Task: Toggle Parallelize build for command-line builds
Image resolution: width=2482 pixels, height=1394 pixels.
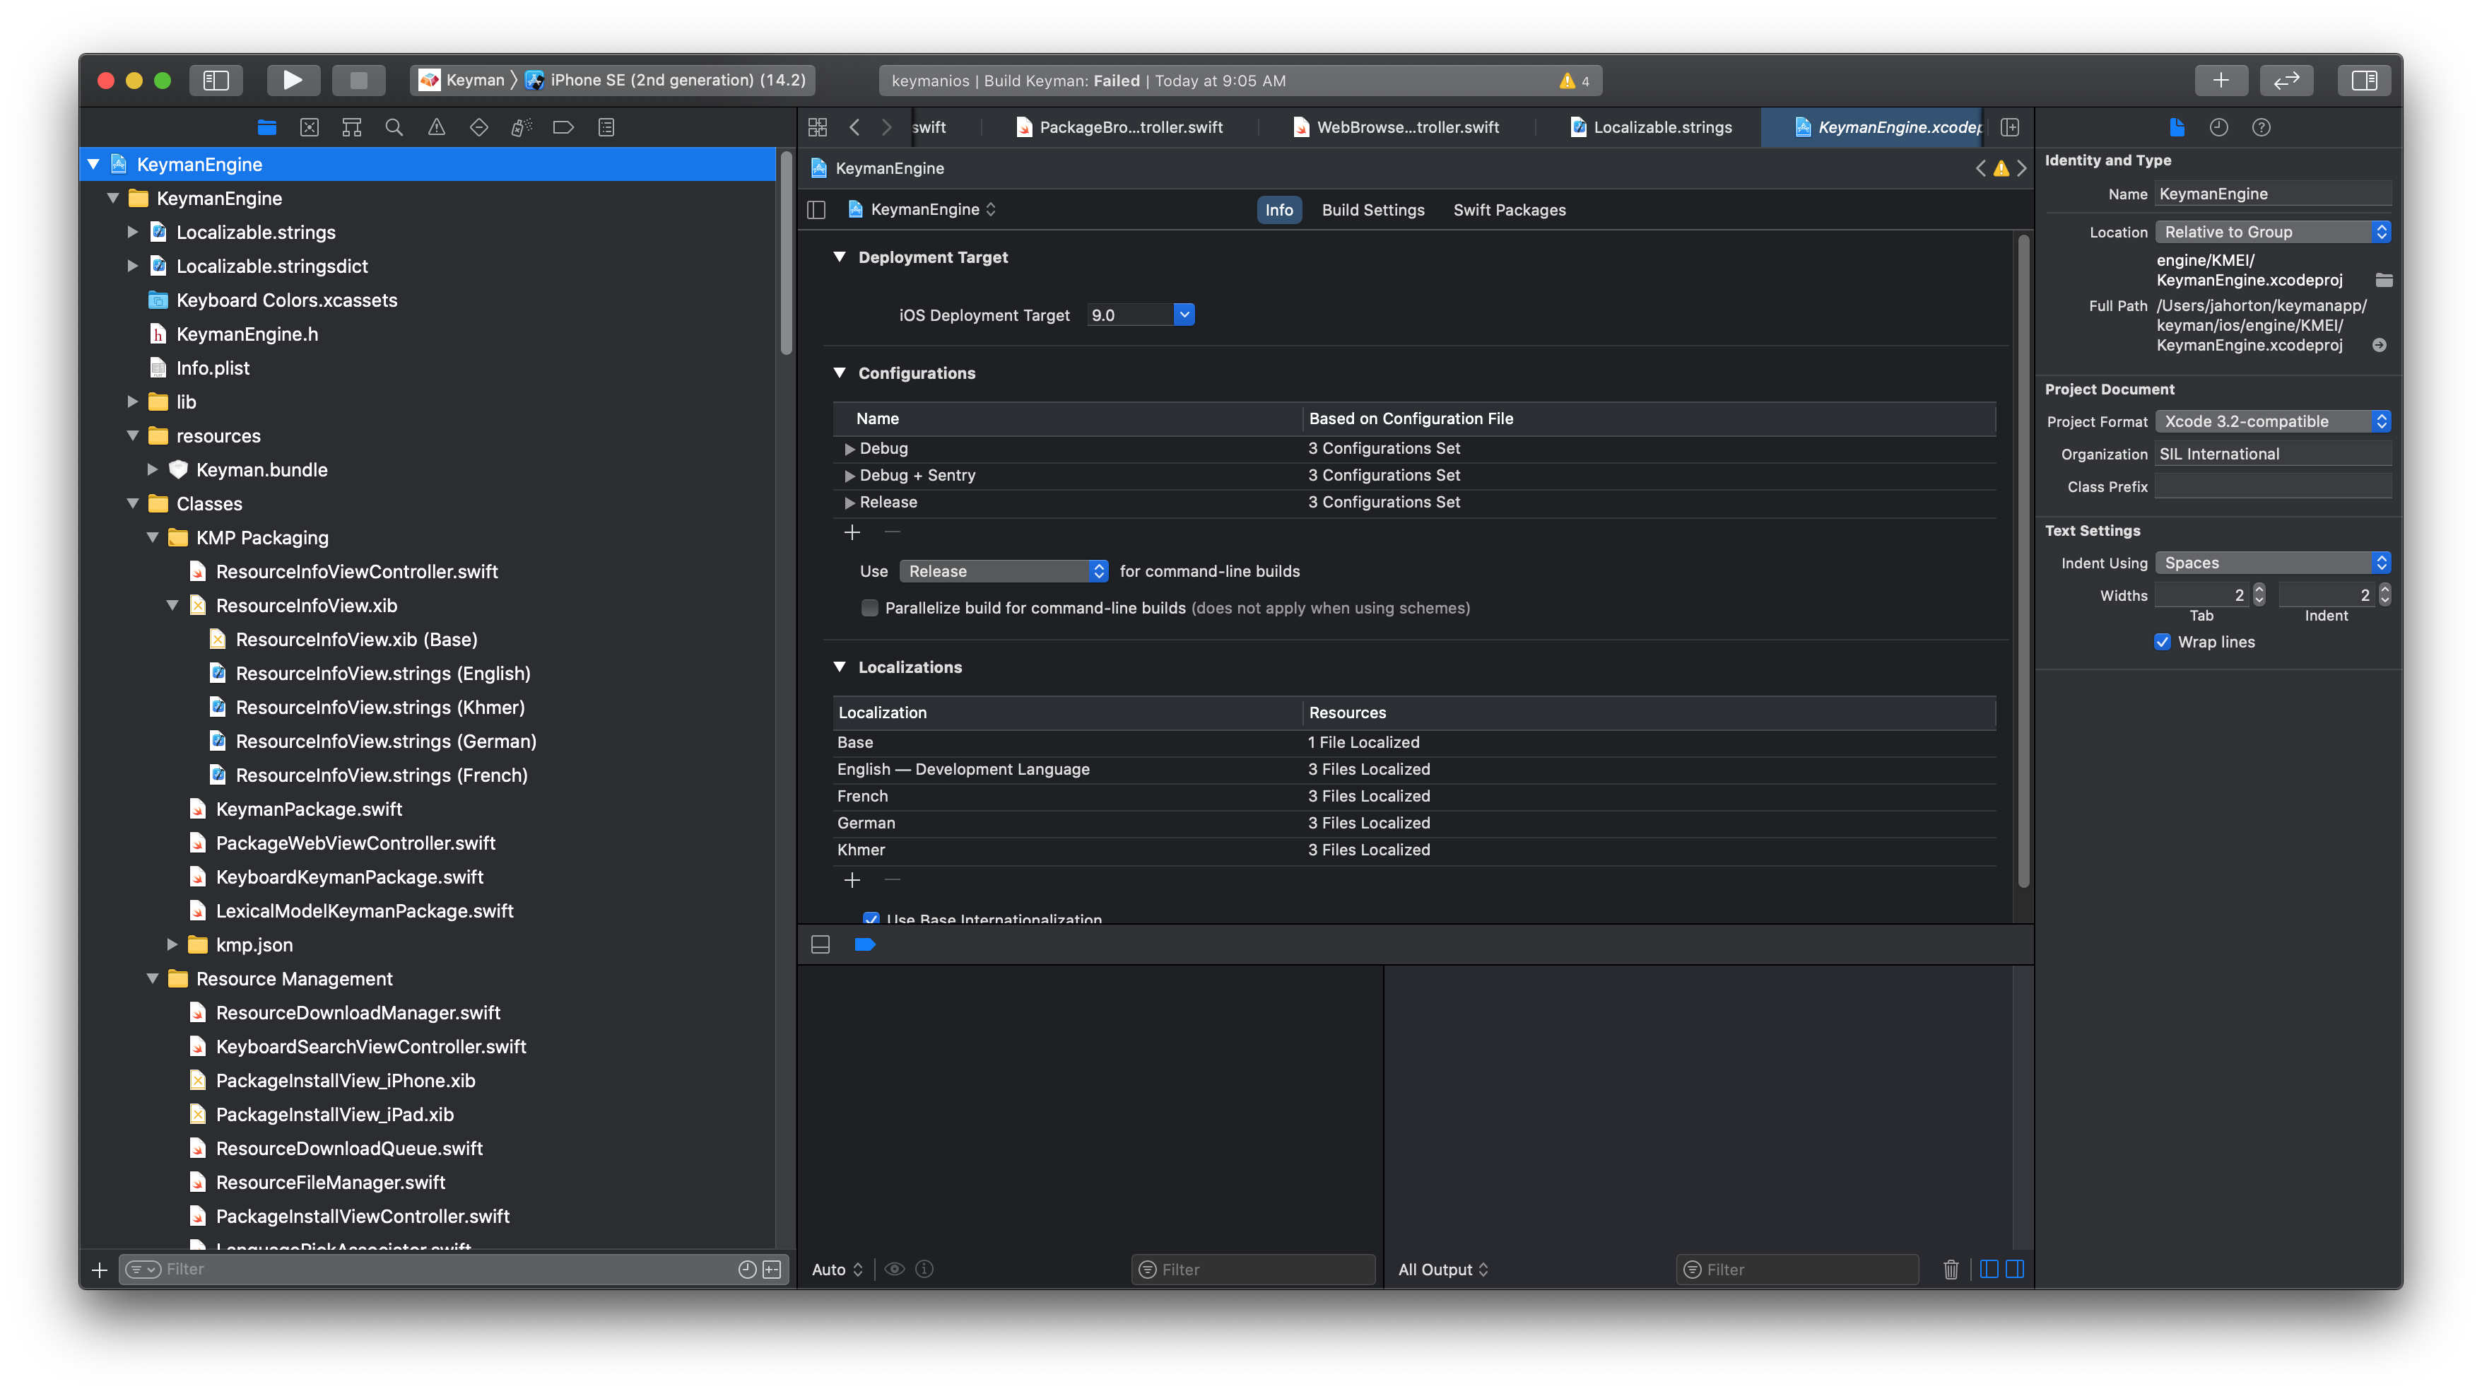Action: pos(869,609)
